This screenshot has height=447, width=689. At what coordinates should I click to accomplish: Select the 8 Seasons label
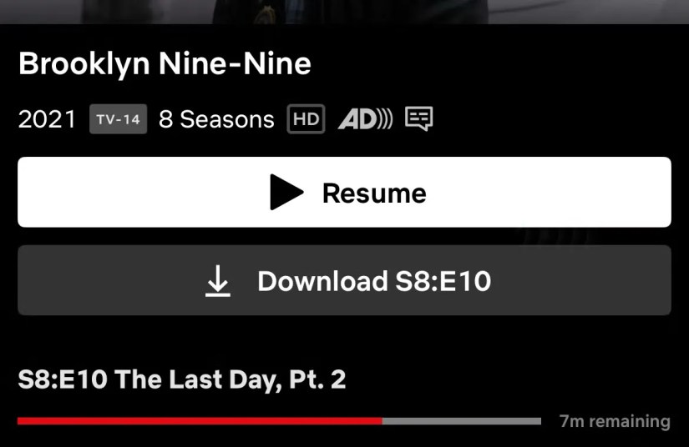pyautogui.click(x=216, y=119)
